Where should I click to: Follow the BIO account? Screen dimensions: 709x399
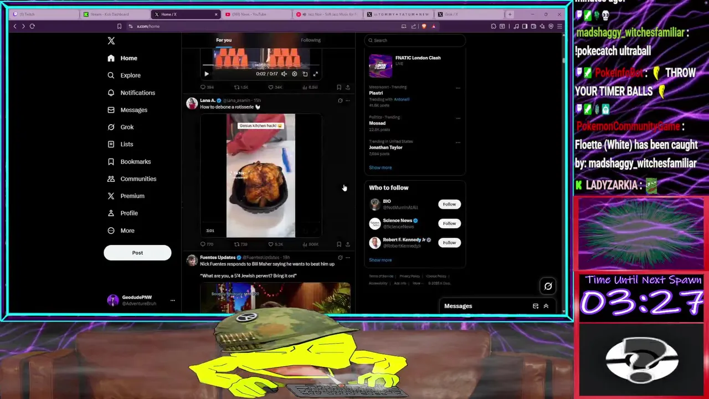pos(449,204)
